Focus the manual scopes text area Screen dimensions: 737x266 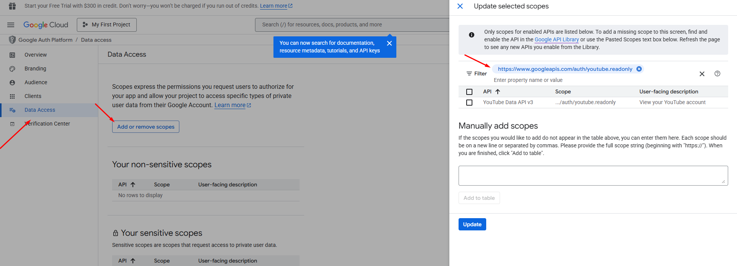593,176
